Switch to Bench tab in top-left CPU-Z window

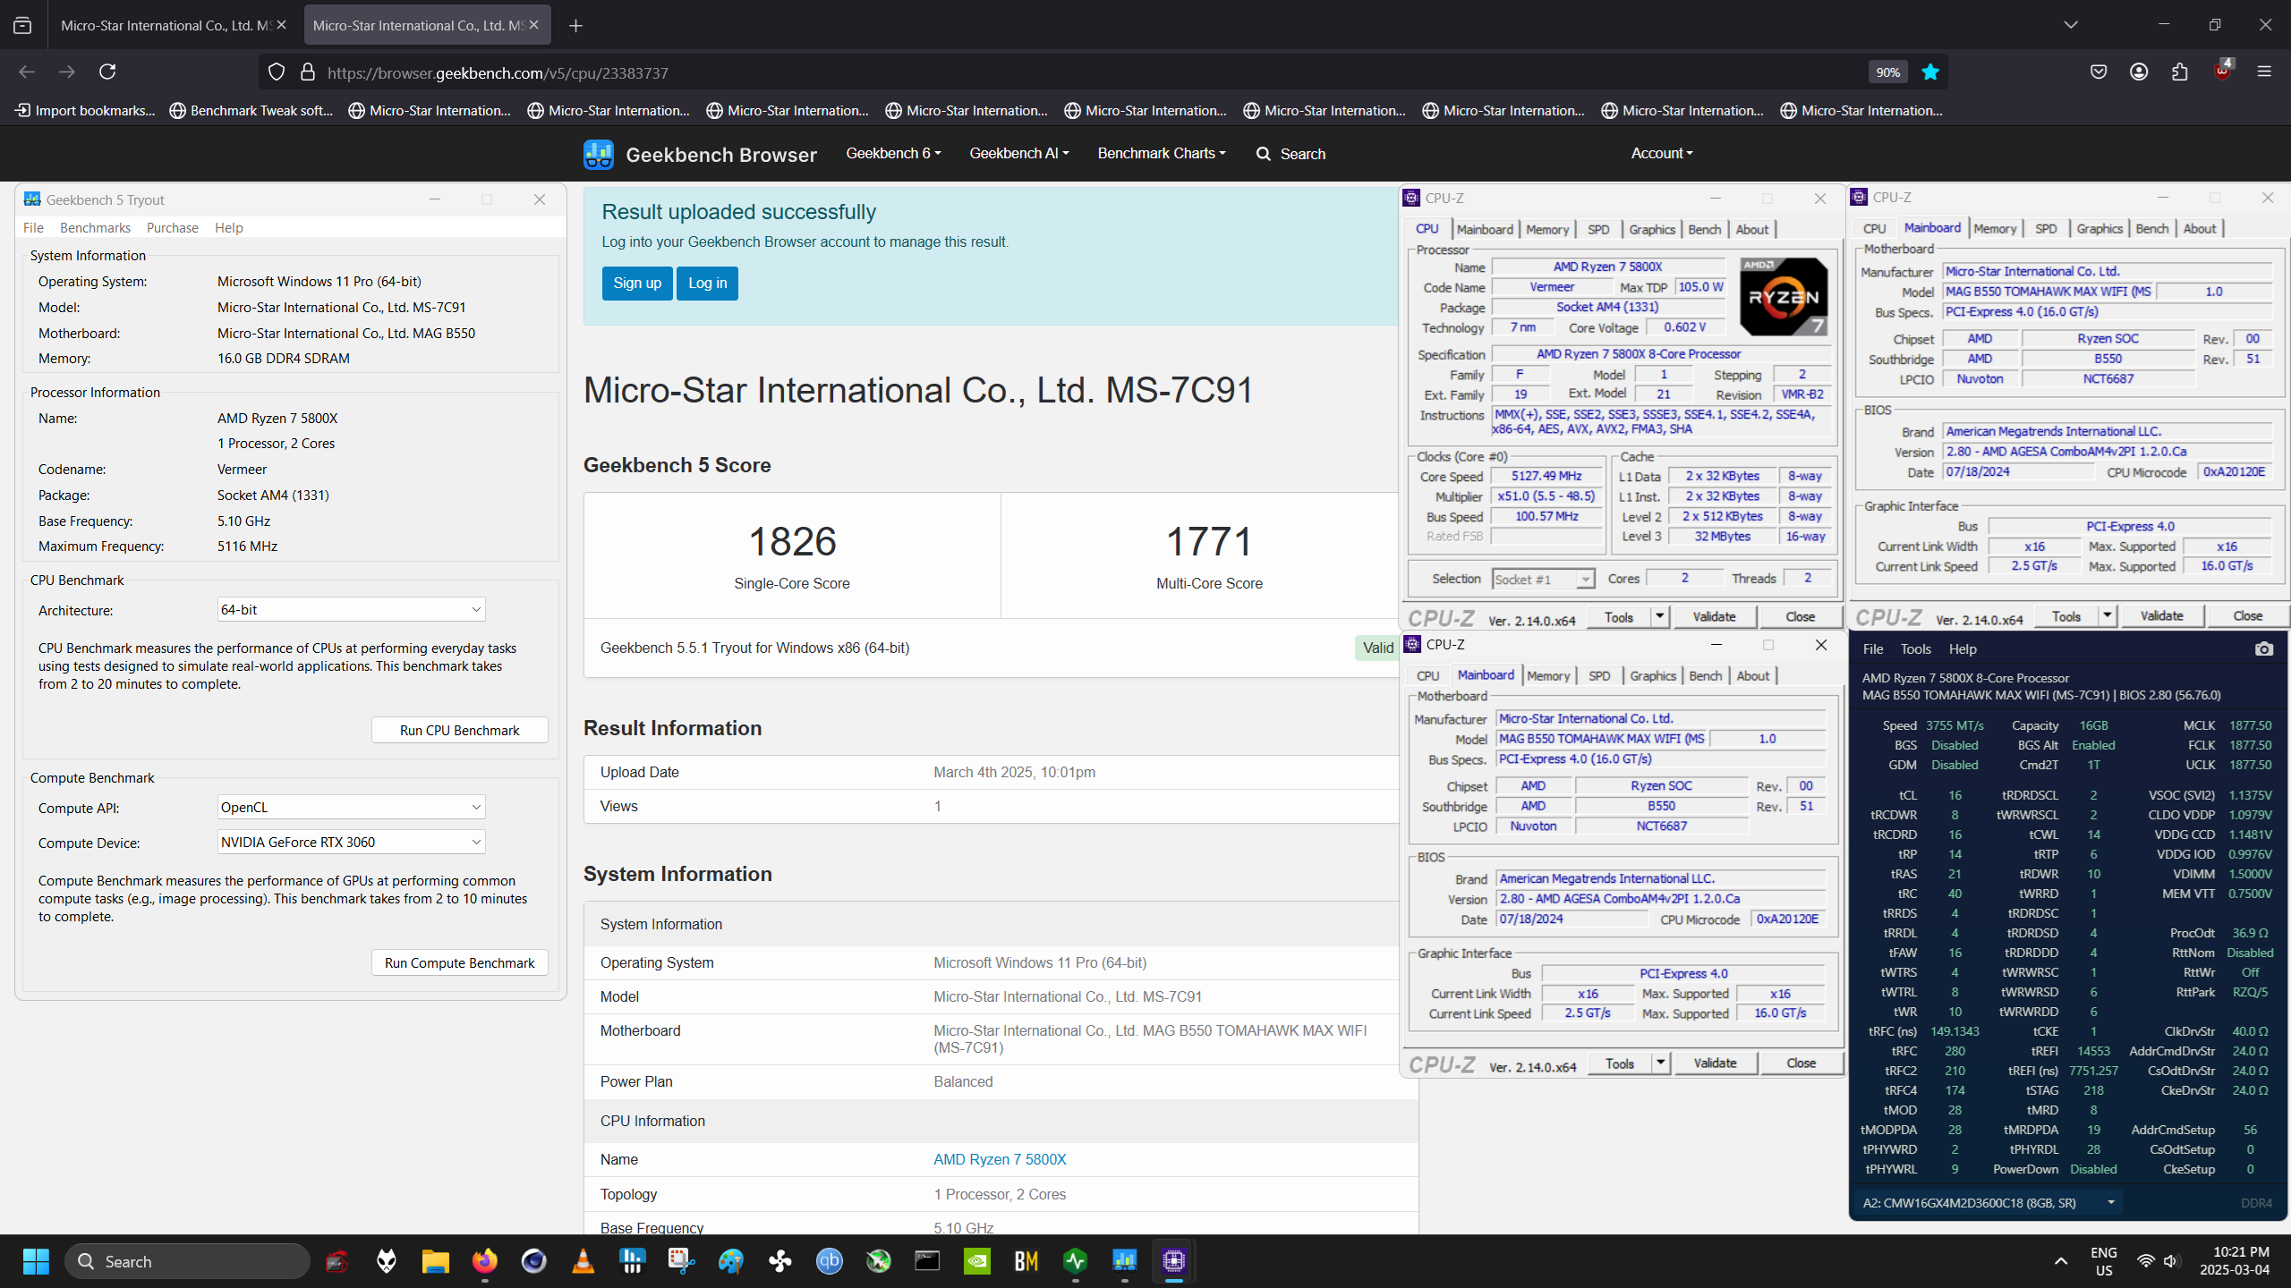(x=1704, y=230)
